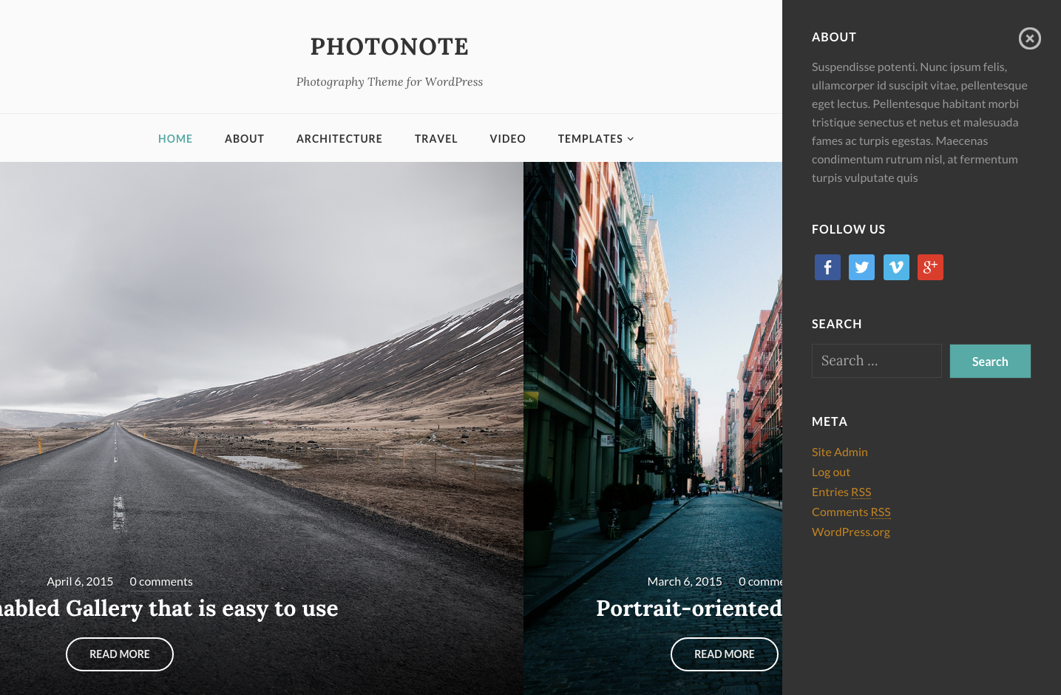Open the About menu item

click(x=245, y=139)
